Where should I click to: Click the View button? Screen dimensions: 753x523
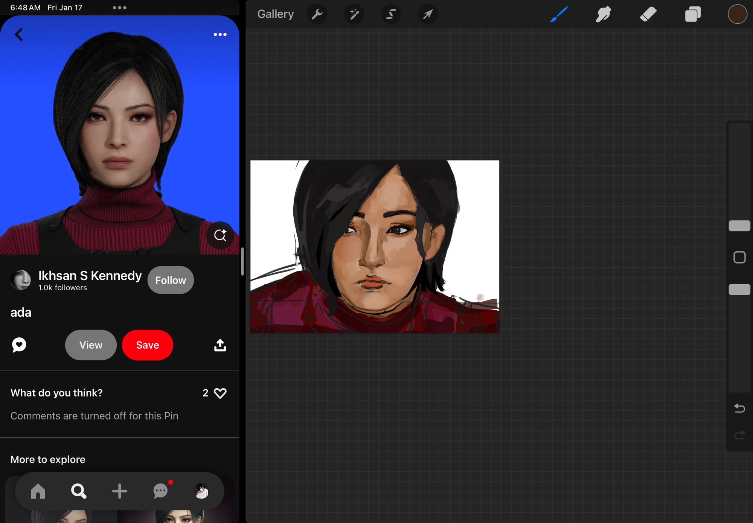pos(91,345)
